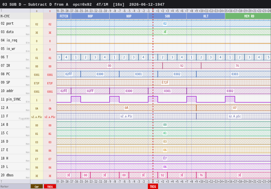Screen dimensions: 271x189
Task: Click SP value E72F in waveform
Action: 165,82
